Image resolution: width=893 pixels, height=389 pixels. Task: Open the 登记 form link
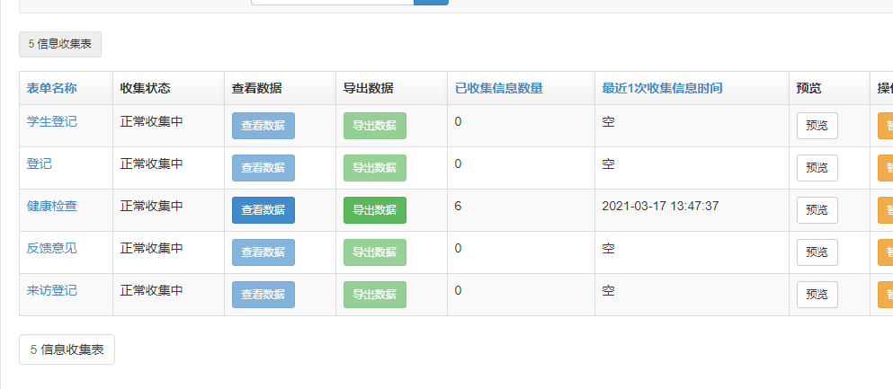coord(40,164)
